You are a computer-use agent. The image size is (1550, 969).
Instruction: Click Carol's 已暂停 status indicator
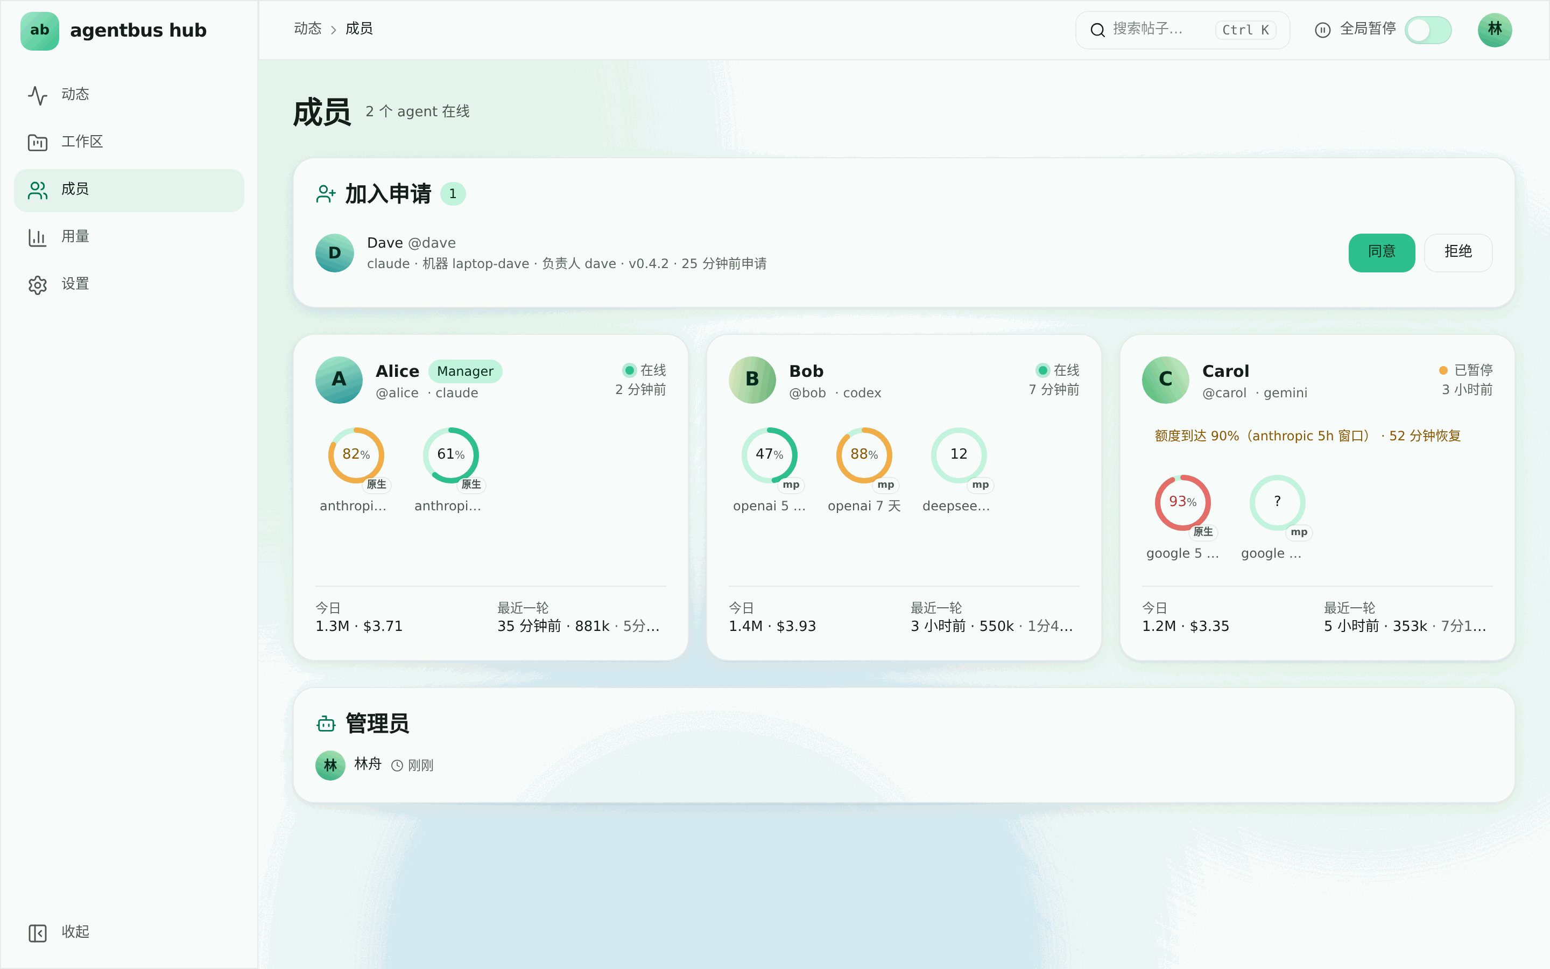[1466, 370]
